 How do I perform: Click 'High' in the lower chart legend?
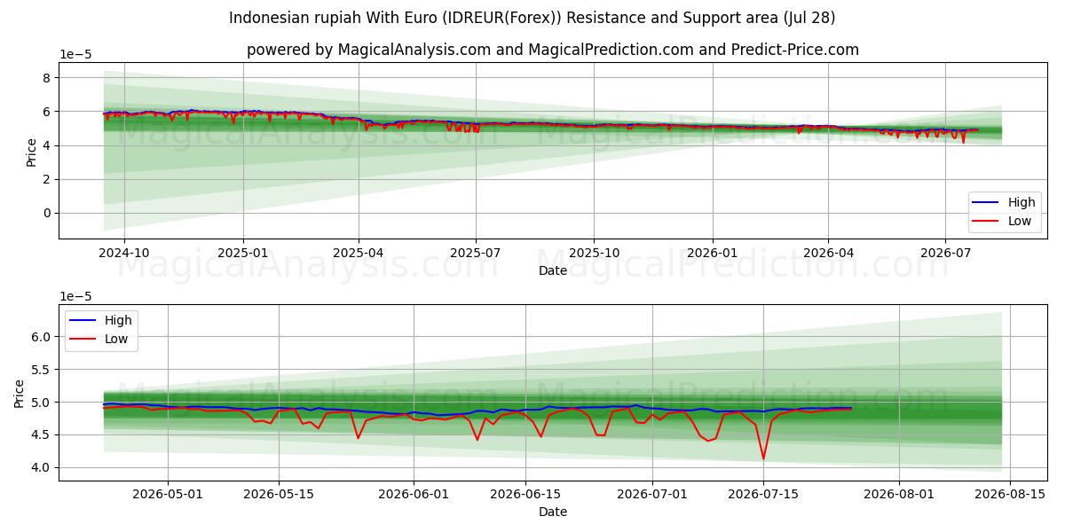pyautogui.click(x=118, y=320)
